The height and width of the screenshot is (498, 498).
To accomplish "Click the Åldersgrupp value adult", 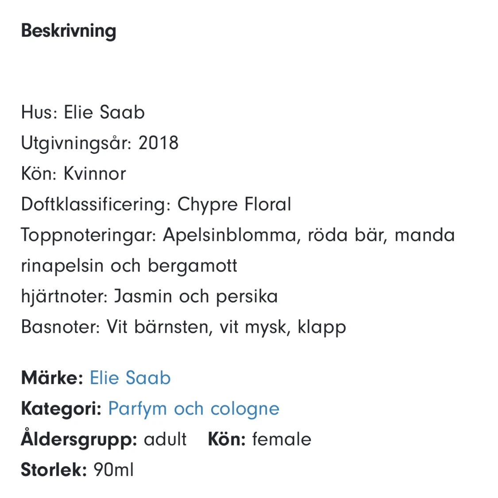I will click(165, 439).
